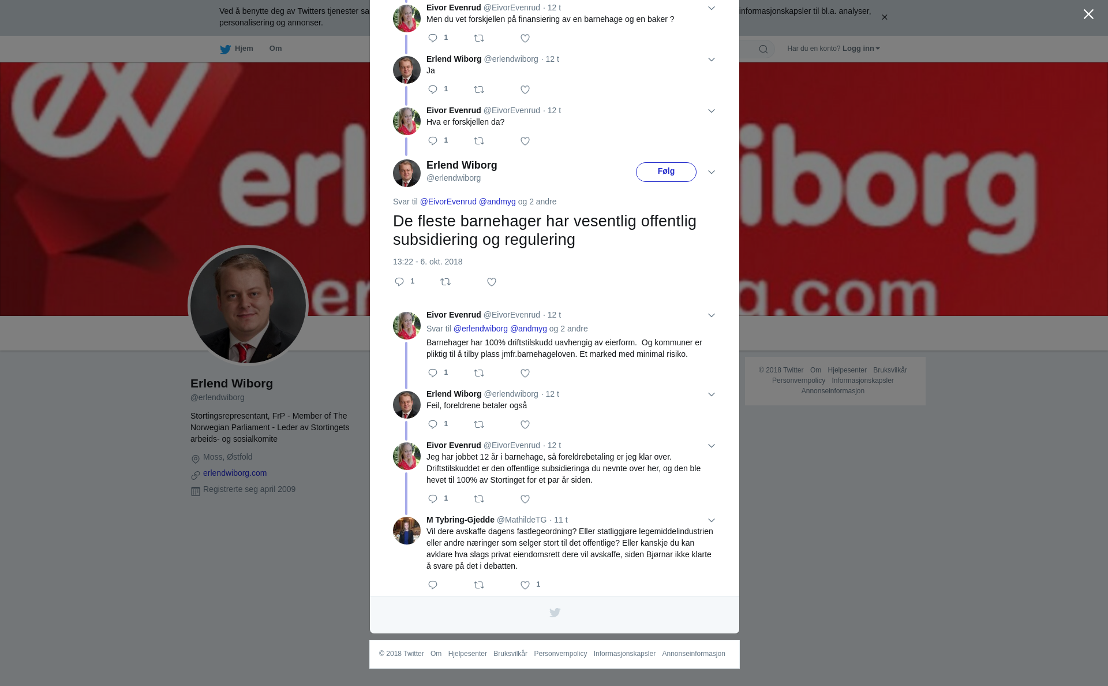The height and width of the screenshot is (686, 1108).
Task: Follow Erlend Wiborg with Følg button
Action: pyautogui.click(x=666, y=172)
